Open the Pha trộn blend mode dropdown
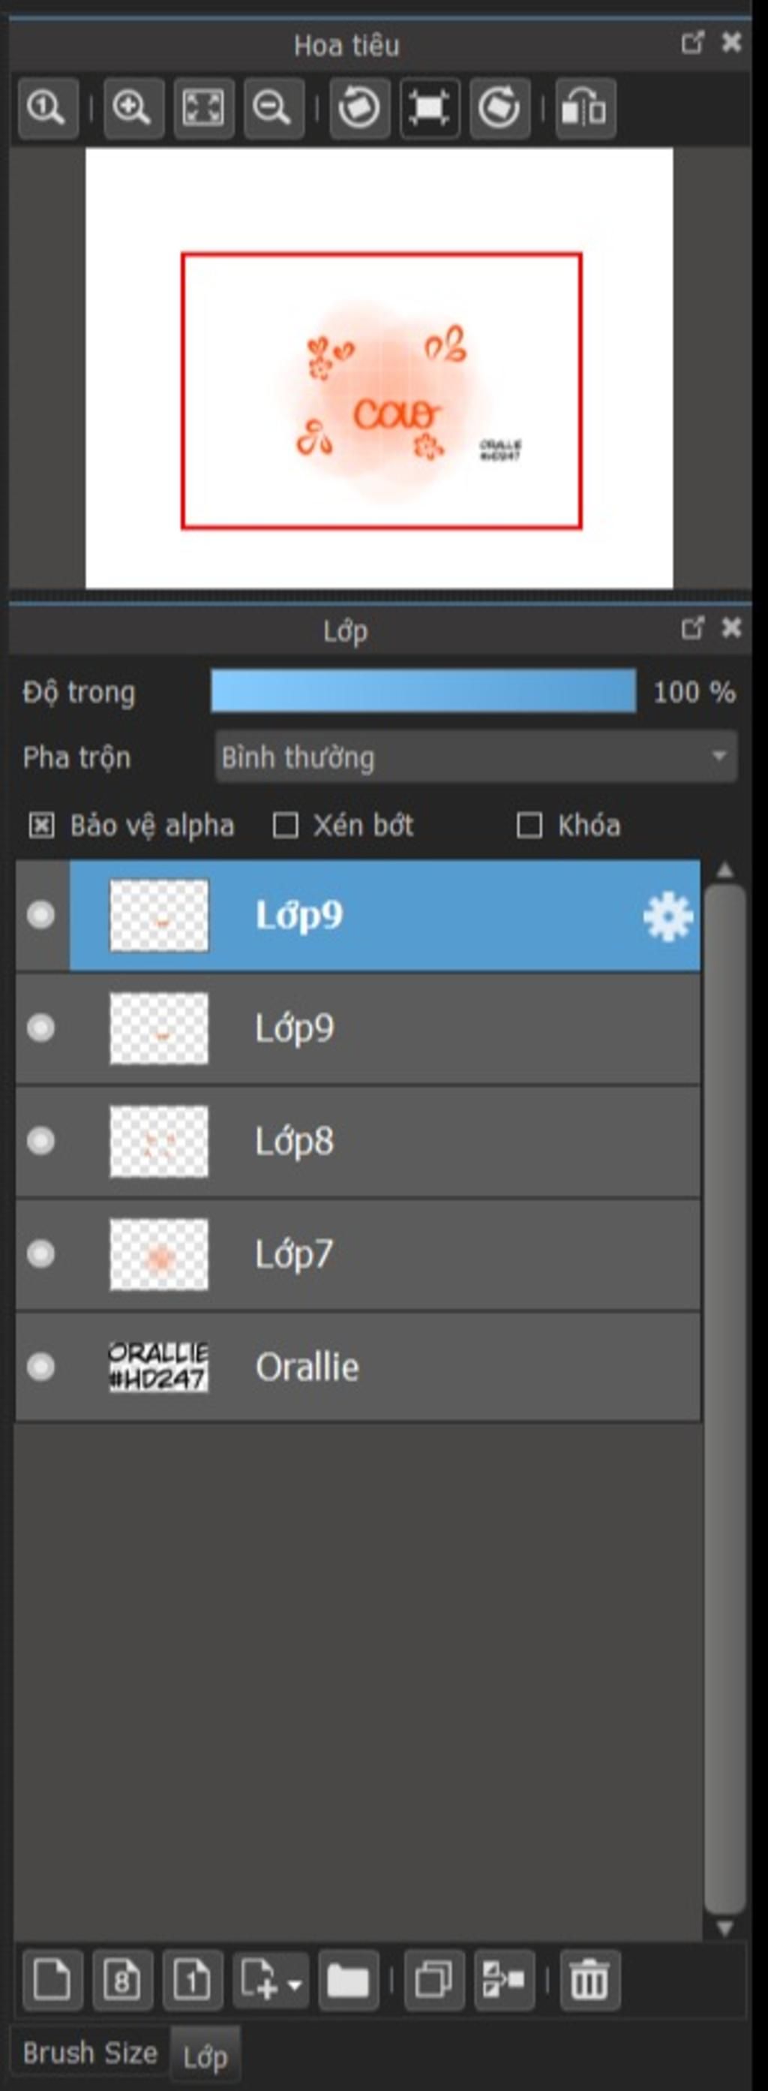Image resolution: width=768 pixels, height=2091 pixels. click(x=476, y=757)
